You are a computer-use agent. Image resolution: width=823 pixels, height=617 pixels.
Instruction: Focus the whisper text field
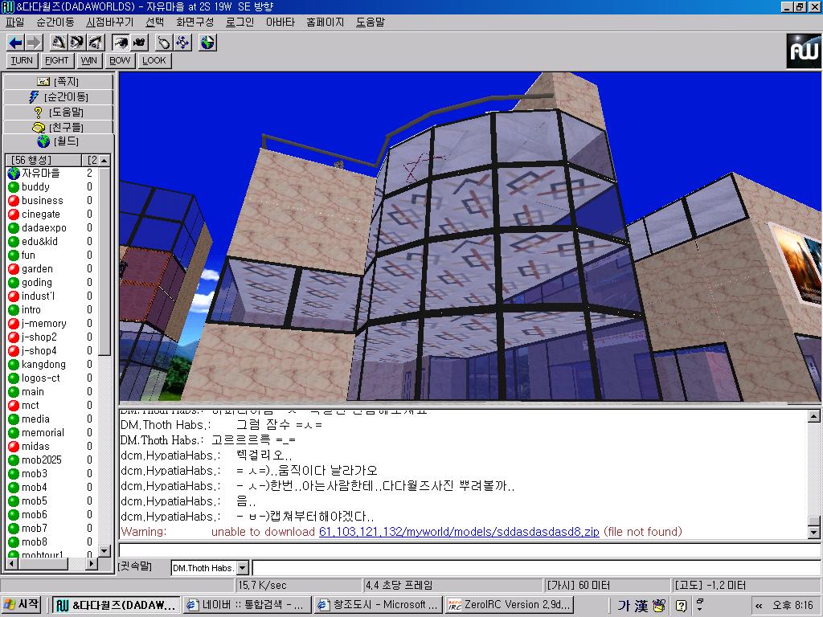pyautogui.click(x=536, y=568)
